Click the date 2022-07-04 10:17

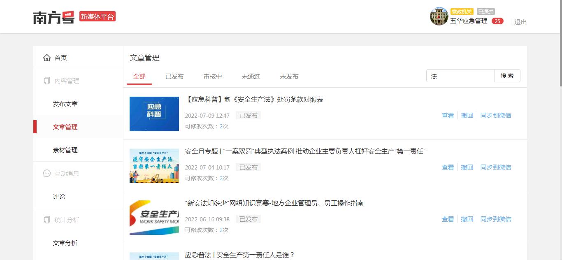tap(207, 167)
